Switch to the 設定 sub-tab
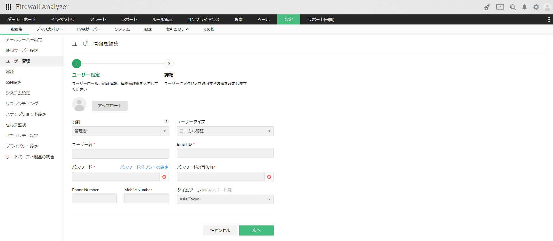Viewport: 553px width, 241px height. (x=148, y=29)
